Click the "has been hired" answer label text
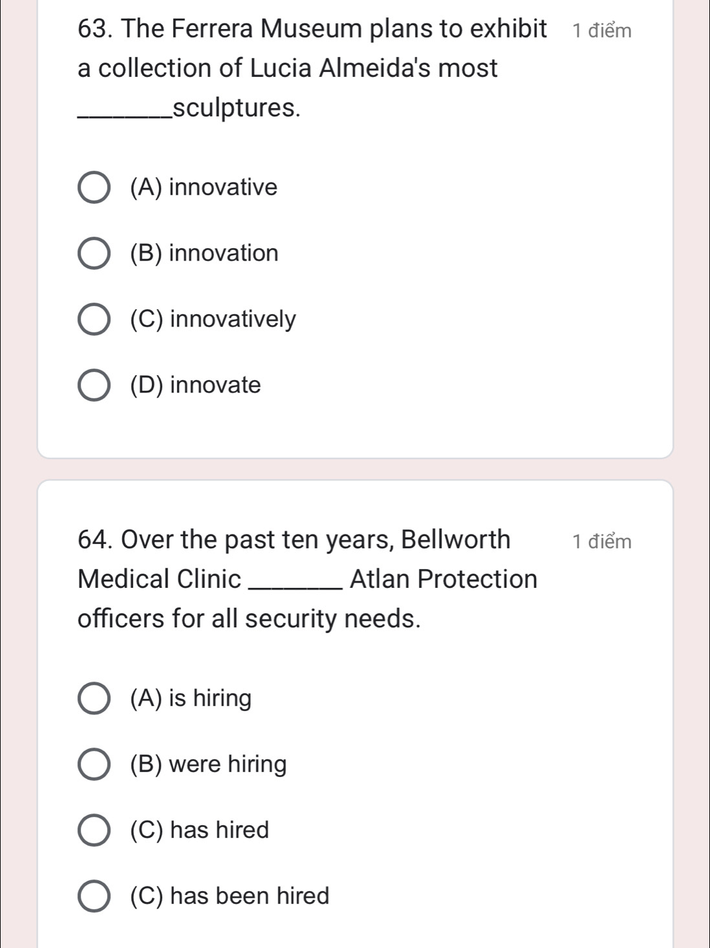Screen dimensions: 710x948 tap(250, 896)
